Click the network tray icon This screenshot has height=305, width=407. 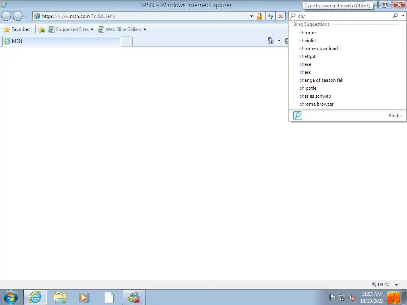pyautogui.click(x=342, y=297)
